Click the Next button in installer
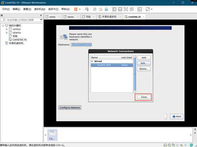This screenshot has height=147, width=197. 177,116
